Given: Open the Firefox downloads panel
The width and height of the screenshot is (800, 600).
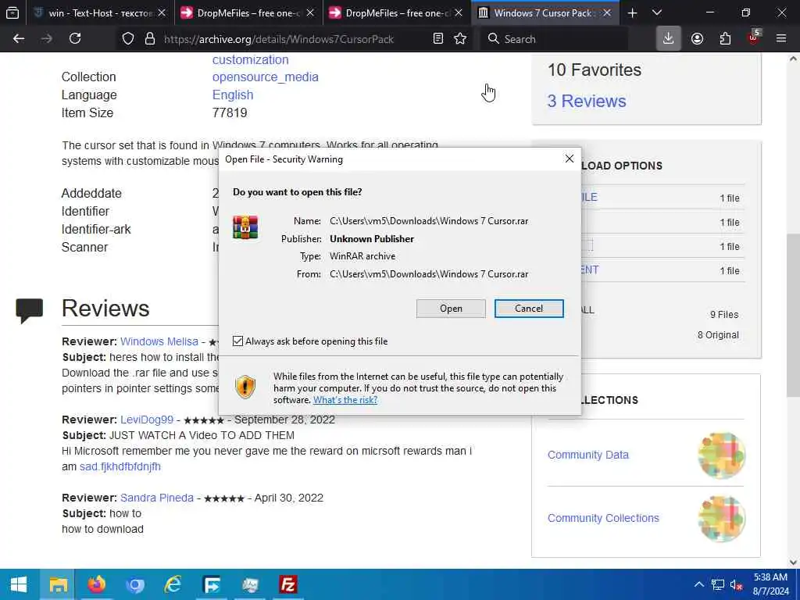Looking at the screenshot, I should (669, 39).
